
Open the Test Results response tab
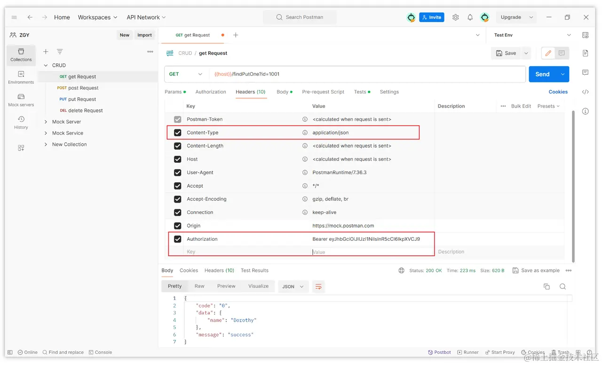click(x=254, y=270)
